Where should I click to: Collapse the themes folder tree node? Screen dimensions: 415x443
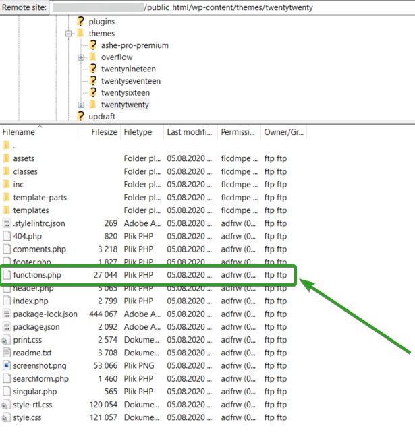[x=68, y=34]
